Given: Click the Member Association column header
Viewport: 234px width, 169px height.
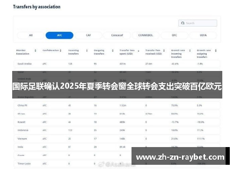Looking at the screenshot, I should [22, 52].
